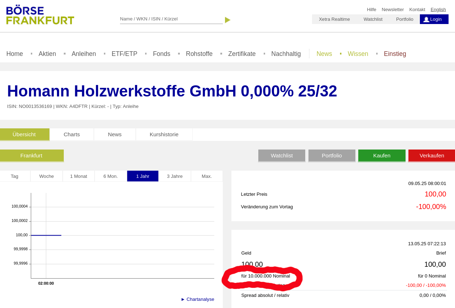The image size is (455, 308).
Task: Click the chart time label 02:00:00
Action: pos(46,283)
